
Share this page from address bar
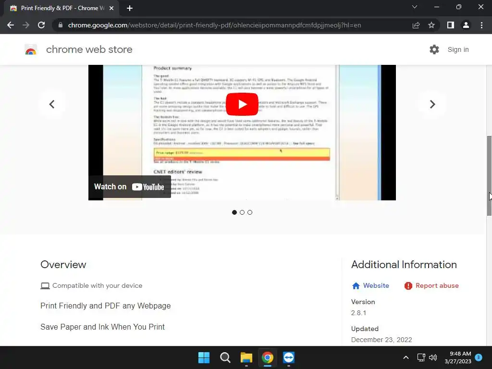tap(416, 25)
